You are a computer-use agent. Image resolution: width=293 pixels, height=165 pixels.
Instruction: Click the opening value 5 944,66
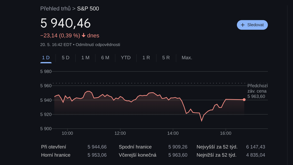97,147
